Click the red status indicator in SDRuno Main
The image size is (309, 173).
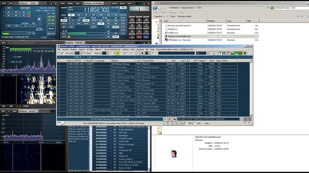(x=29, y=15)
